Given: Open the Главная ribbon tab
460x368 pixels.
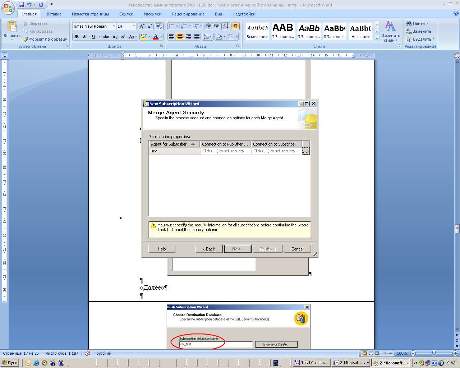Looking at the screenshot, I should click(29, 14).
